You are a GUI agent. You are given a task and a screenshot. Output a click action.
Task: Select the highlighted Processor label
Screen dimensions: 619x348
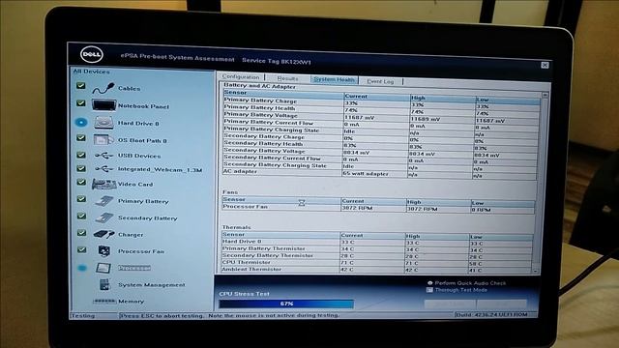point(134,268)
